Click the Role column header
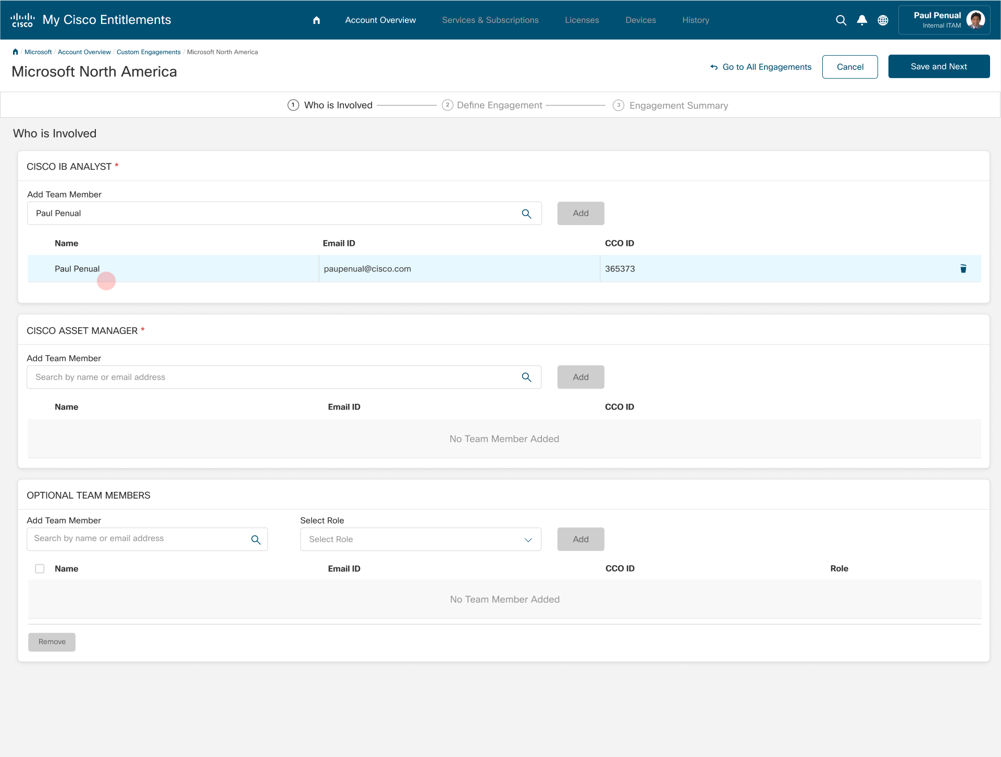 (839, 568)
